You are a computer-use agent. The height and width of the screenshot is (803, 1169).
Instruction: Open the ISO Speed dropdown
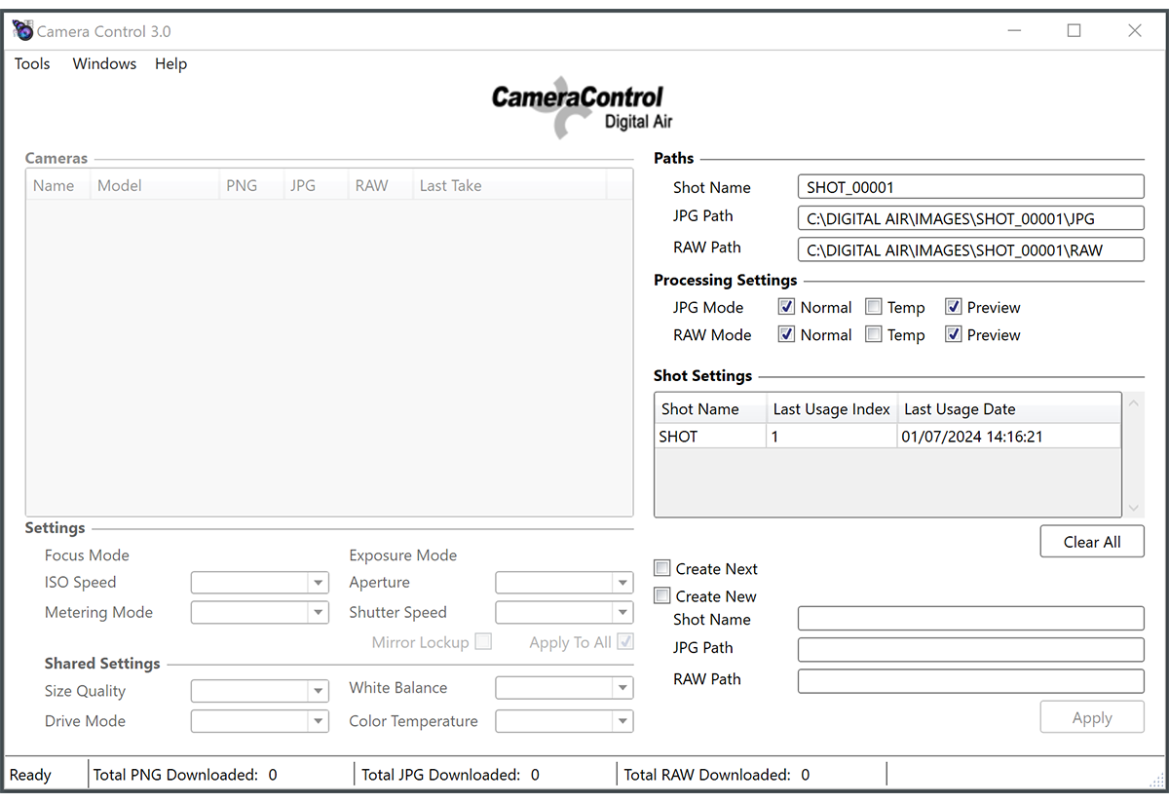click(260, 583)
